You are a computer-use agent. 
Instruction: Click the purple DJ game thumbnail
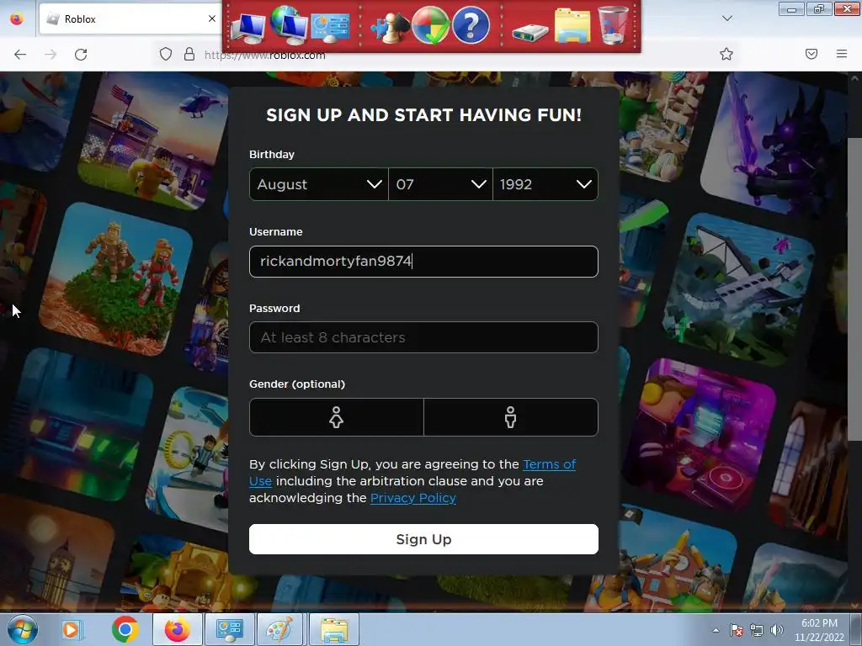701,434
